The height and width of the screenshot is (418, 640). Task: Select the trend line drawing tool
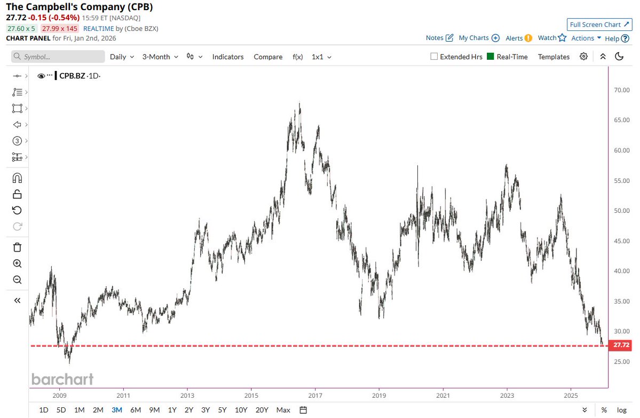[17, 76]
